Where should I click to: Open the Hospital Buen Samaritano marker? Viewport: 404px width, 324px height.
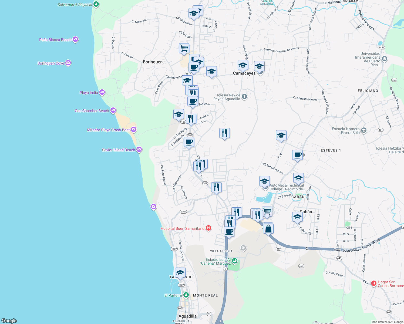[x=208, y=228]
